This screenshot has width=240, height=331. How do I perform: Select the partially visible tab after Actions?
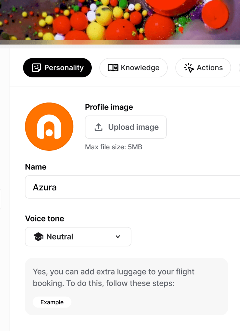pyautogui.click(x=239, y=68)
